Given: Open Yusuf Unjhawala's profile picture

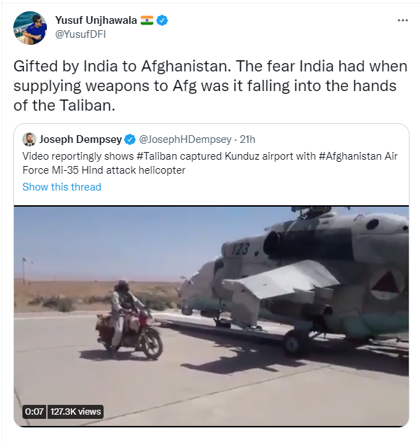Looking at the screenshot, I should tap(30, 28).
